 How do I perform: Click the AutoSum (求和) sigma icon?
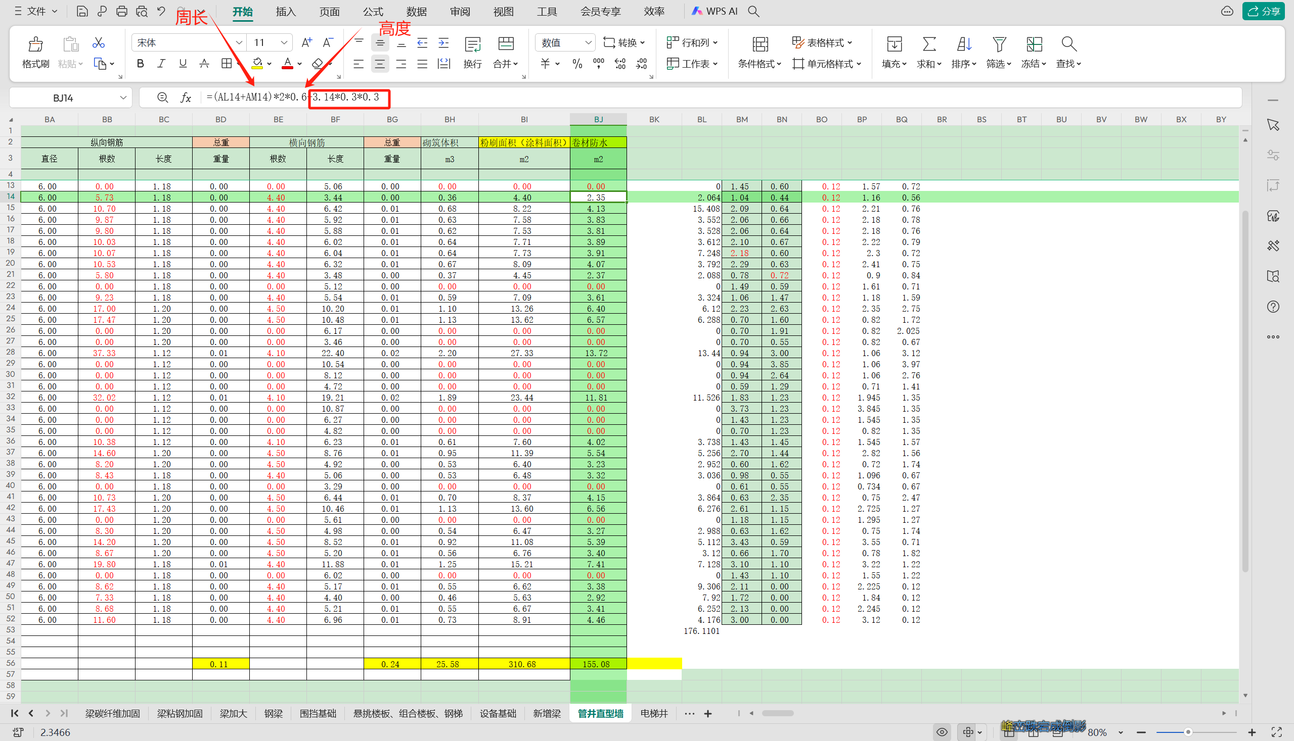click(929, 45)
